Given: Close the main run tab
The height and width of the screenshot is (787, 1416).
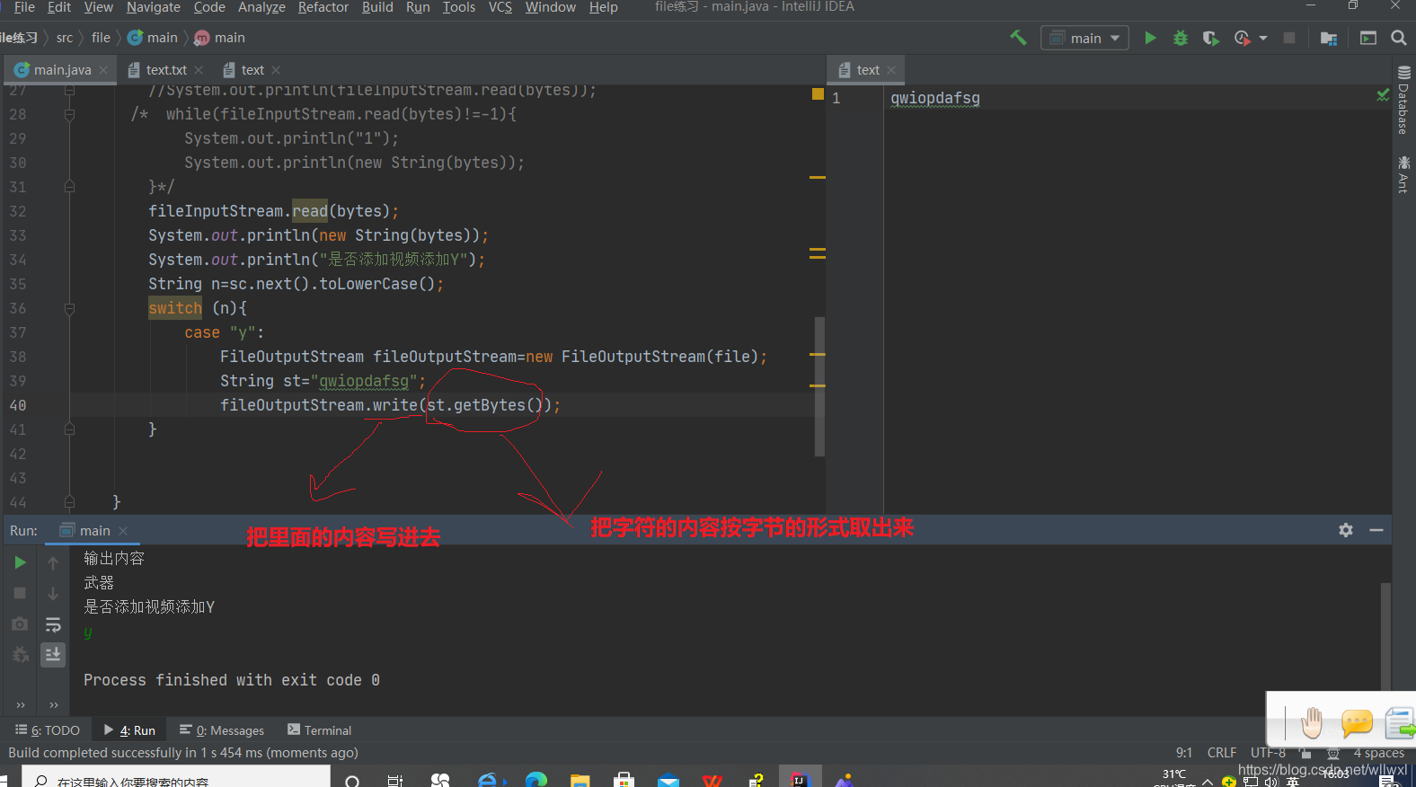Looking at the screenshot, I should click(x=123, y=531).
